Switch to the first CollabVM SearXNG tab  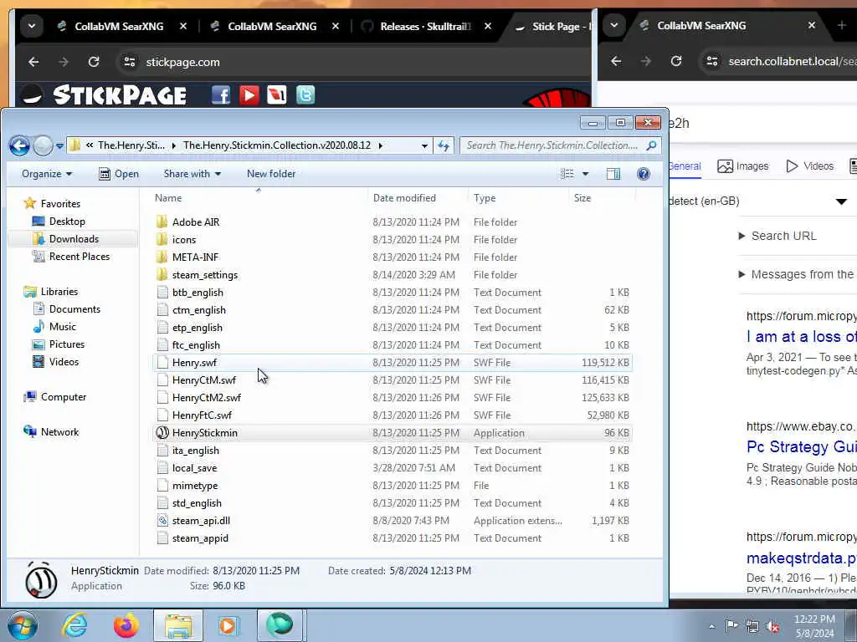[119, 26]
